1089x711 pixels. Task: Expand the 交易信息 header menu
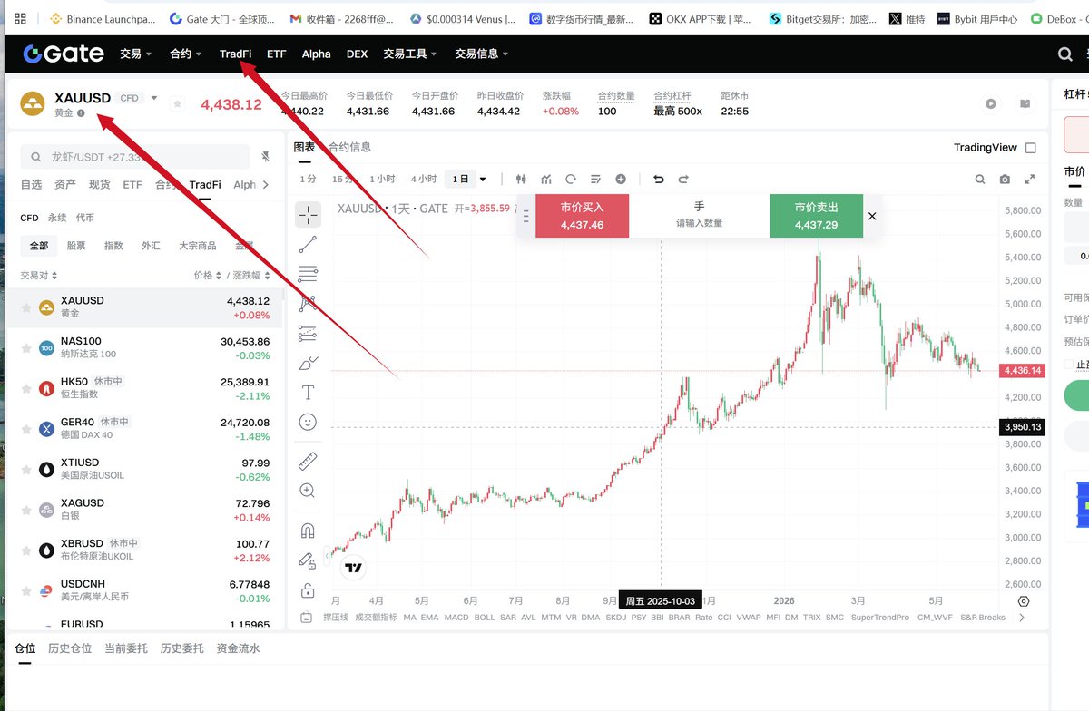pyautogui.click(x=482, y=54)
